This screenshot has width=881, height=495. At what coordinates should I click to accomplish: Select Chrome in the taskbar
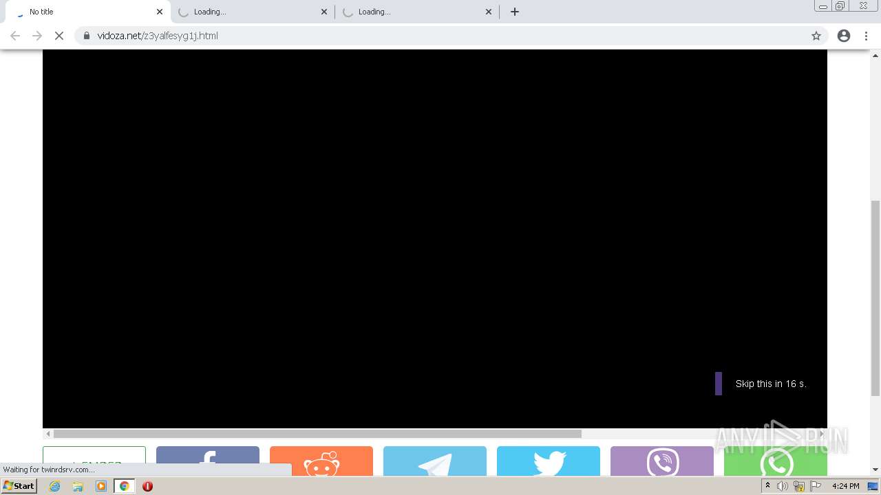pos(125,486)
